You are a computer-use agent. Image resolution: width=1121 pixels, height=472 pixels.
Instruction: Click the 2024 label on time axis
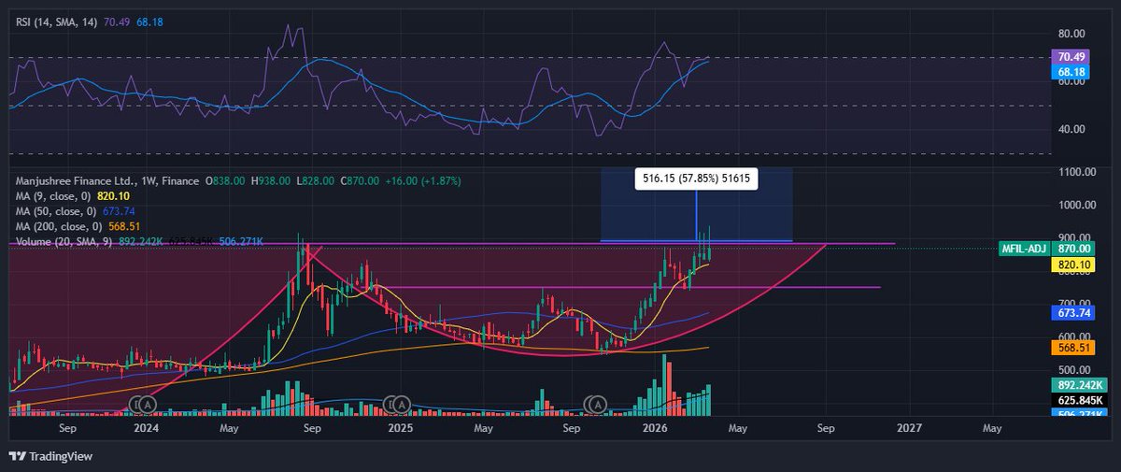[x=147, y=427]
